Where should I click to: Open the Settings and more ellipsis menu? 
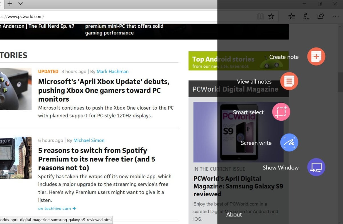tap(336, 17)
